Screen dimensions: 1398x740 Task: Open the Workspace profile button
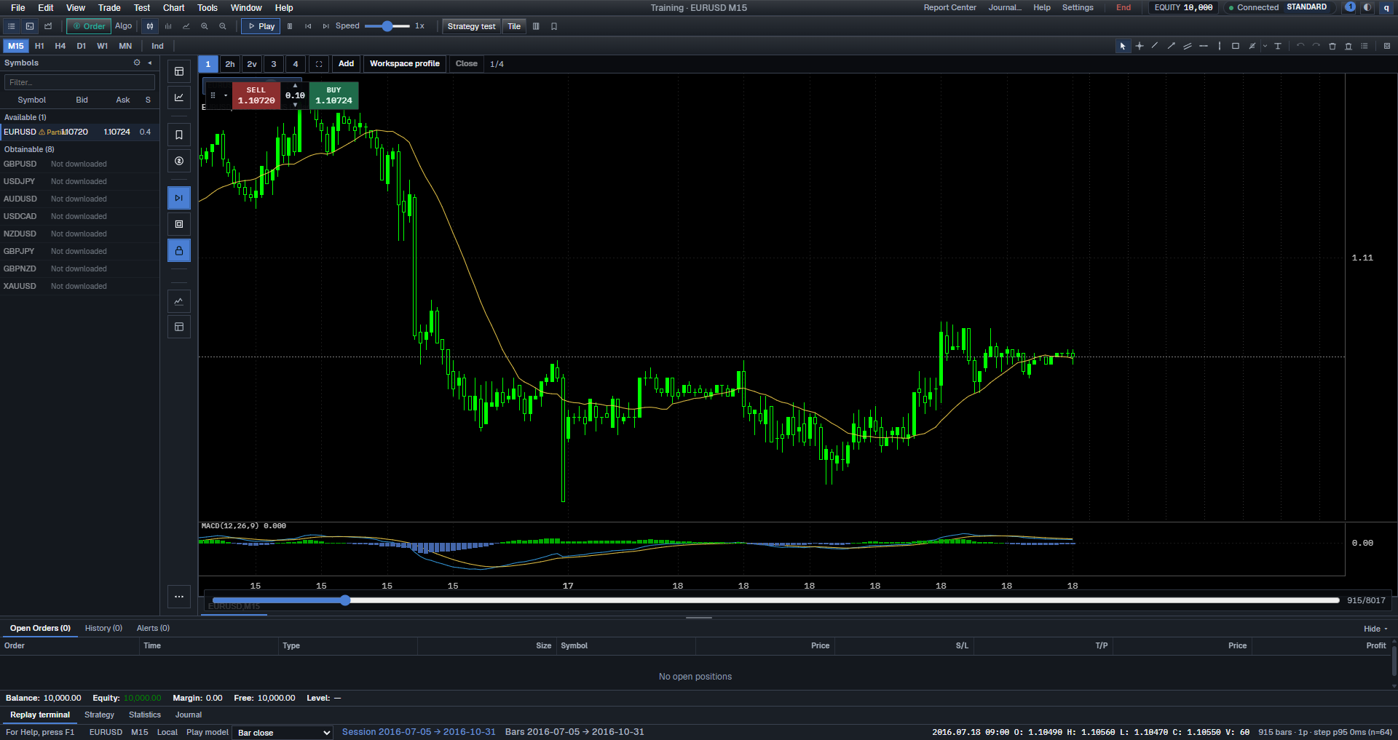(x=405, y=64)
